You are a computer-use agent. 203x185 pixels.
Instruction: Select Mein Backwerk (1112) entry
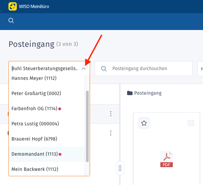pyautogui.click(x=35, y=169)
